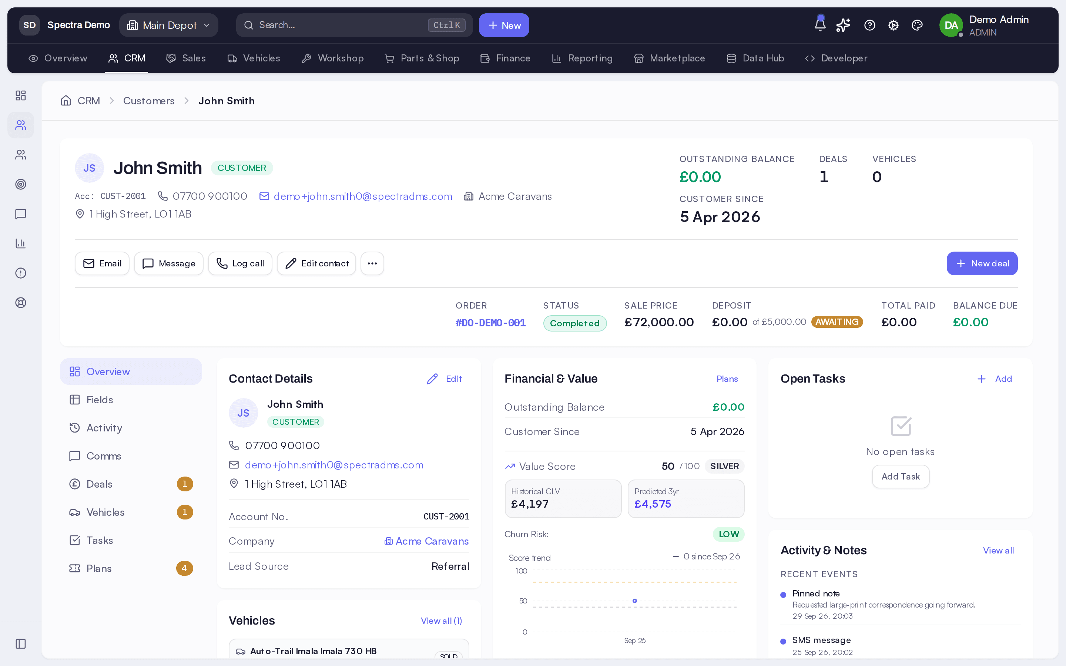Go to the Workshop navigation tab
Viewport: 1066px width, 666px height.
coord(333,58)
